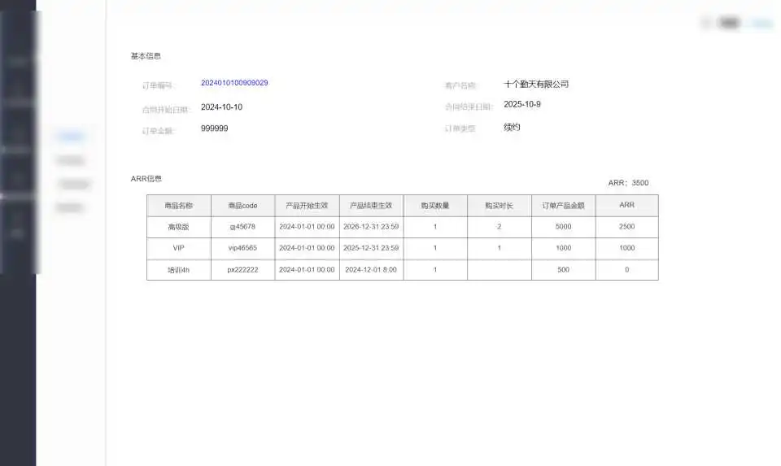This screenshot has width=781, height=466.
Task: Click the 购买时长 column header
Action: tap(499, 206)
